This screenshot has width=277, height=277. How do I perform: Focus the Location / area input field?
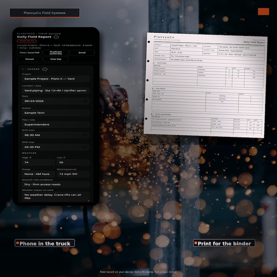[56, 90]
